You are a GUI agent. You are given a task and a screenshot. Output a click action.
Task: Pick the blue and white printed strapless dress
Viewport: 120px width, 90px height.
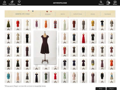[111, 77]
